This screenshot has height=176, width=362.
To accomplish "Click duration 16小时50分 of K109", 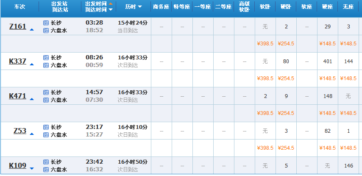I will 133,162.
